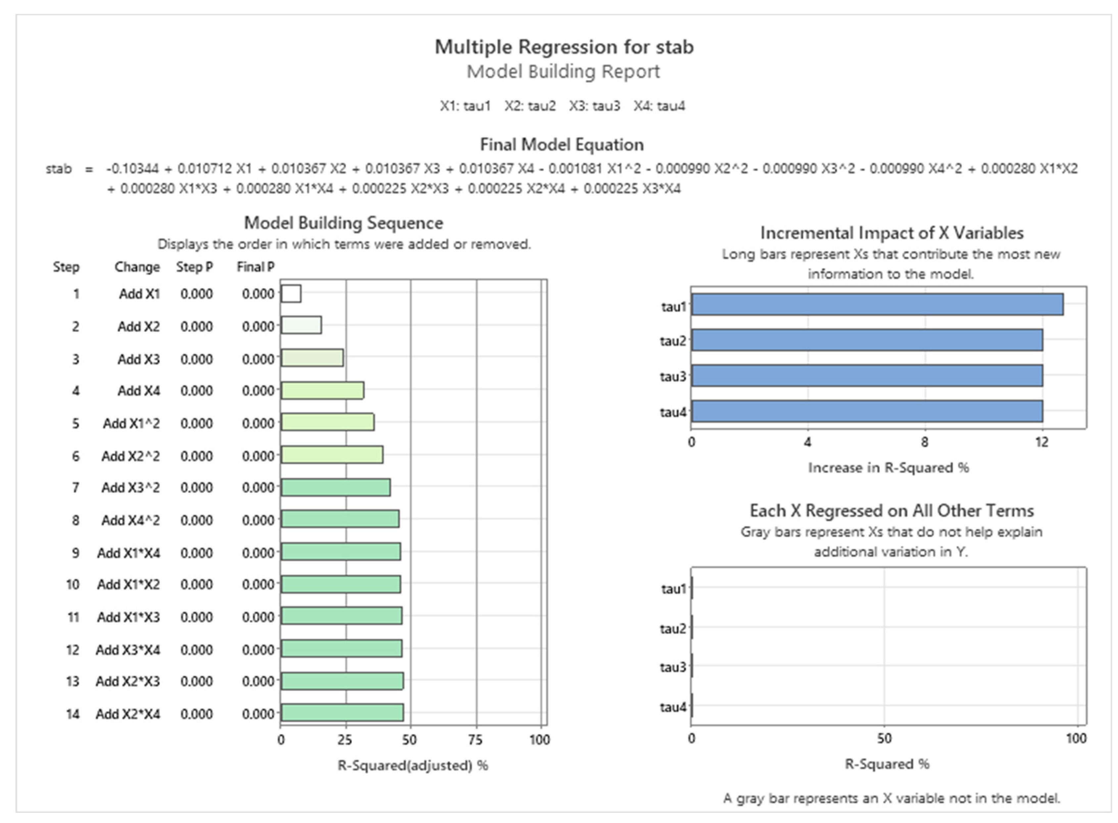Select the tau3 bar in Incremental Impact chart
Screen dimensions: 1118x823
coord(867,376)
